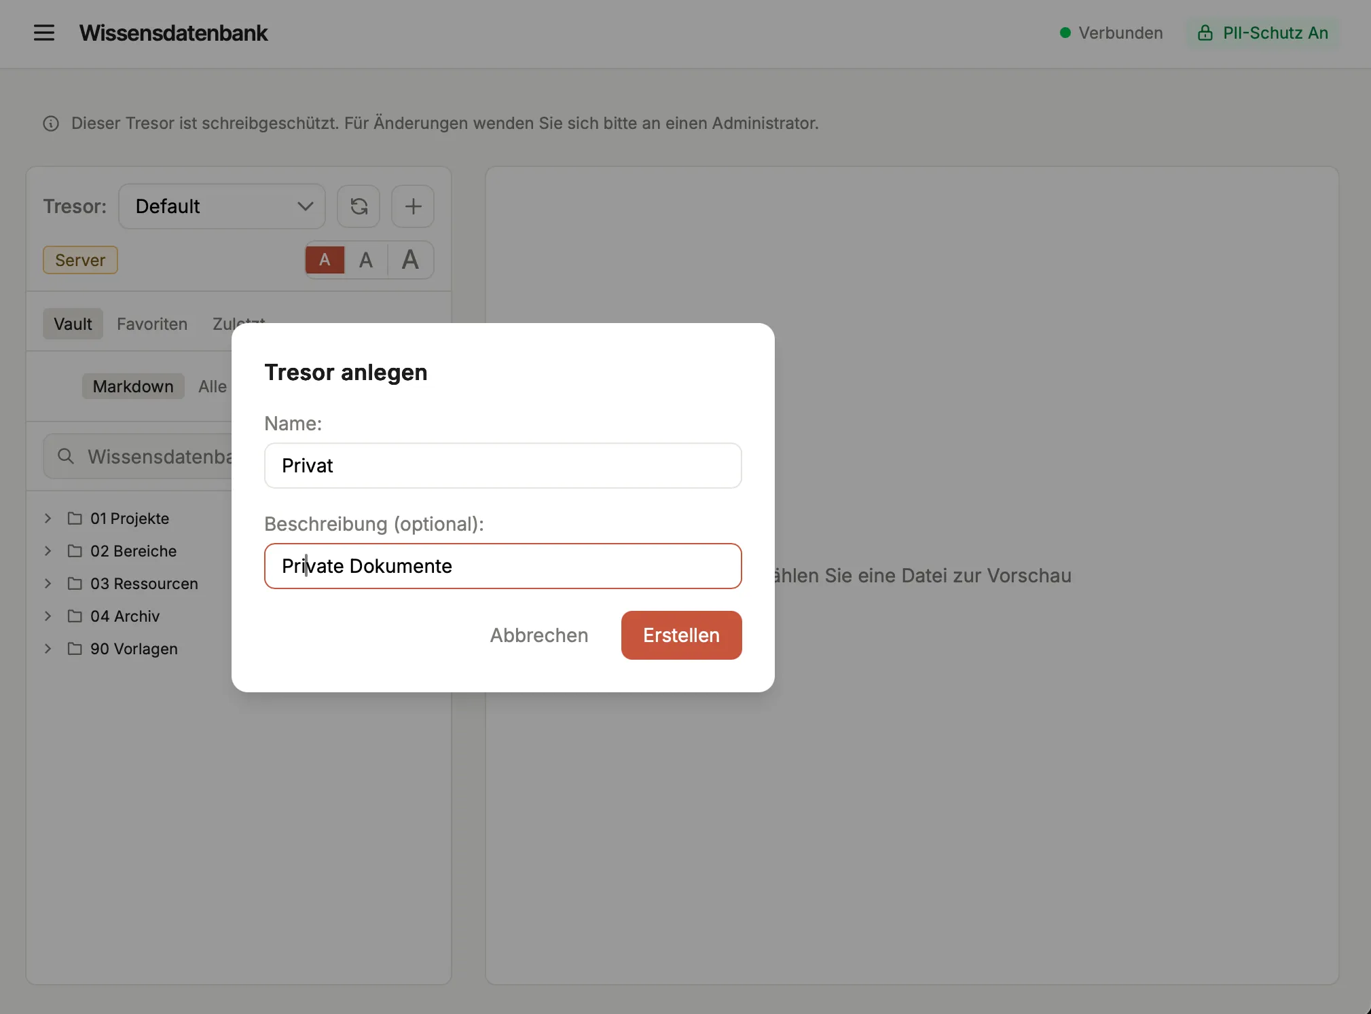Viewport: 1371px width, 1014px height.
Task: Expand the 03 Ressourcen folder chevron
Action: tap(48, 584)
